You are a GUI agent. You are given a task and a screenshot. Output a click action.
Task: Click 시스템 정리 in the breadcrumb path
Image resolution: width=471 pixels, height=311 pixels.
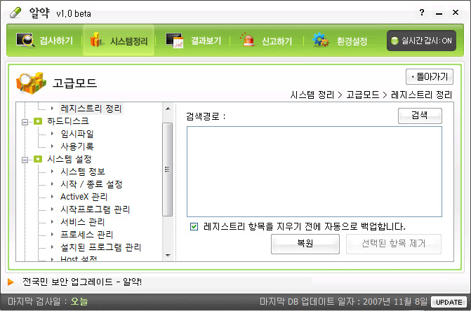point(312,95)
